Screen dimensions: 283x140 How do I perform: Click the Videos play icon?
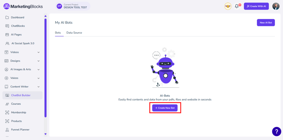tap(7, 52)
